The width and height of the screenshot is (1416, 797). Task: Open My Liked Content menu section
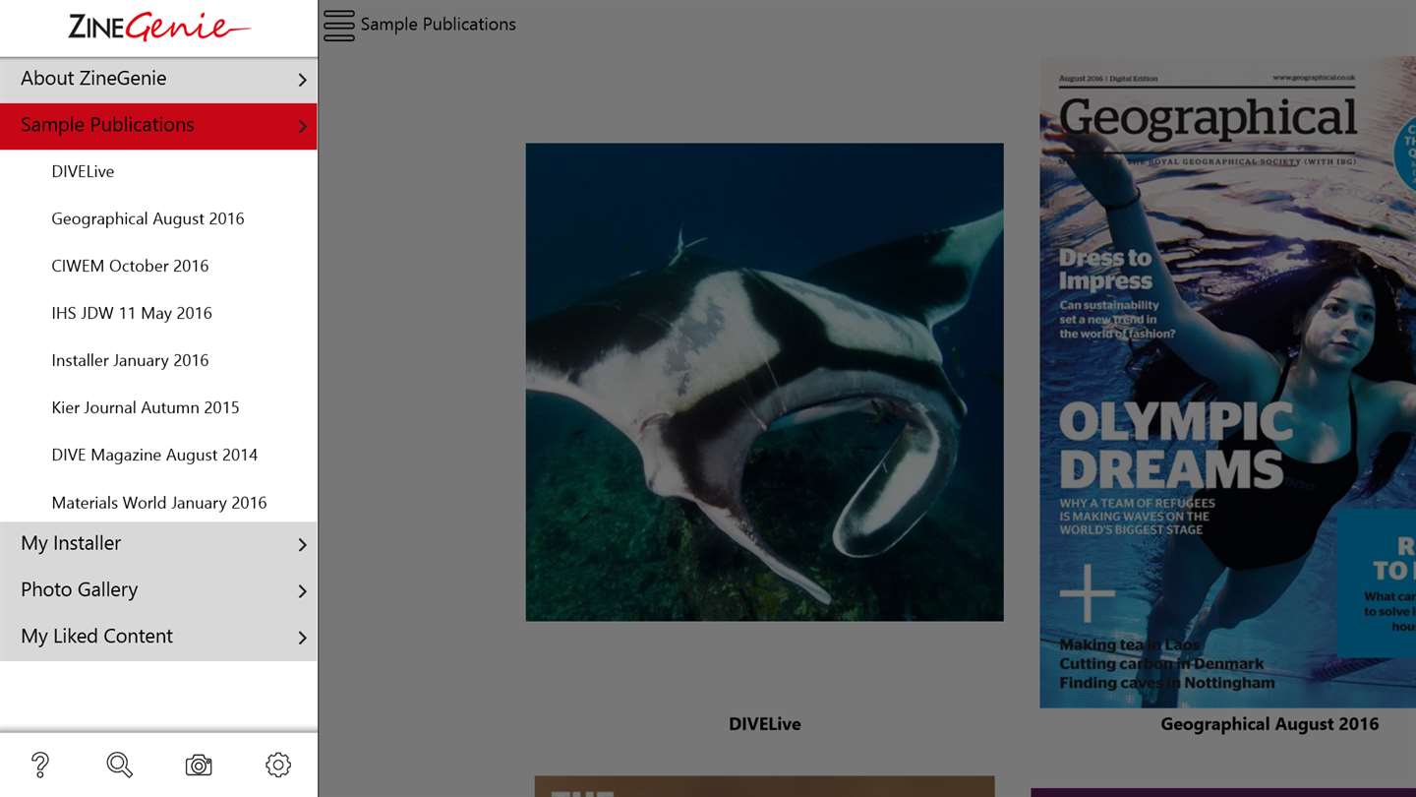158,637
